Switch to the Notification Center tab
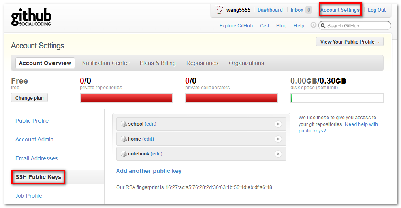Image resolution: width=401 pixels, height=208 pixels. (x=106, y=63)
